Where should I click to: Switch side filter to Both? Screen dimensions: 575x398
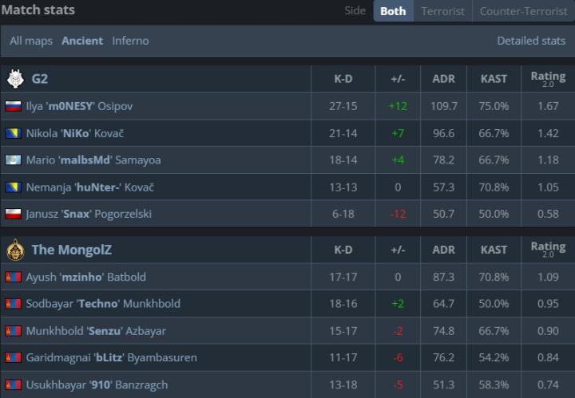click(x=393, y=11)
